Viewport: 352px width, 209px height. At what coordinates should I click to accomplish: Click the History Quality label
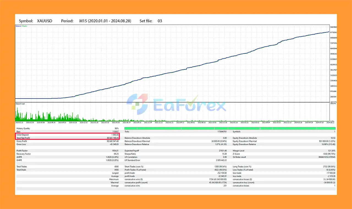pos(23,129)
